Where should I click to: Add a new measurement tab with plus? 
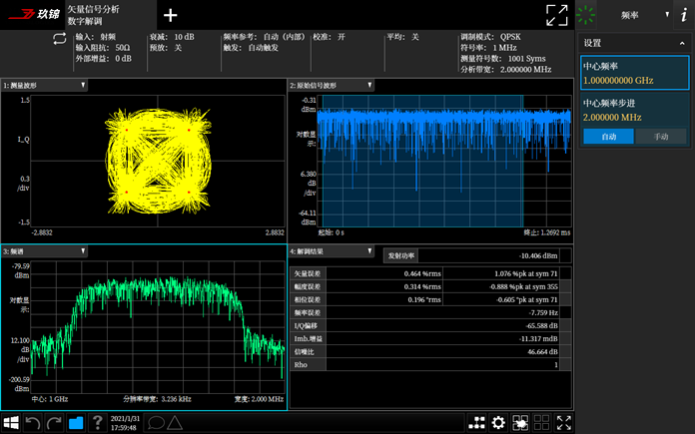170,15
